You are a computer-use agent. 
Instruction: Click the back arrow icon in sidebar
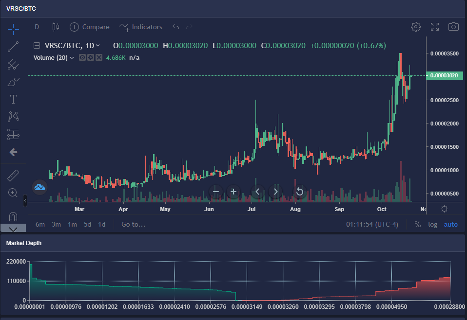click(13, 152)
